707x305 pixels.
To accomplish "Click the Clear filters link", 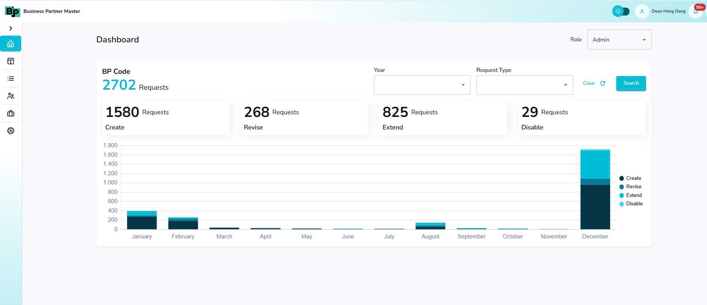I will [x=594, y=83].
